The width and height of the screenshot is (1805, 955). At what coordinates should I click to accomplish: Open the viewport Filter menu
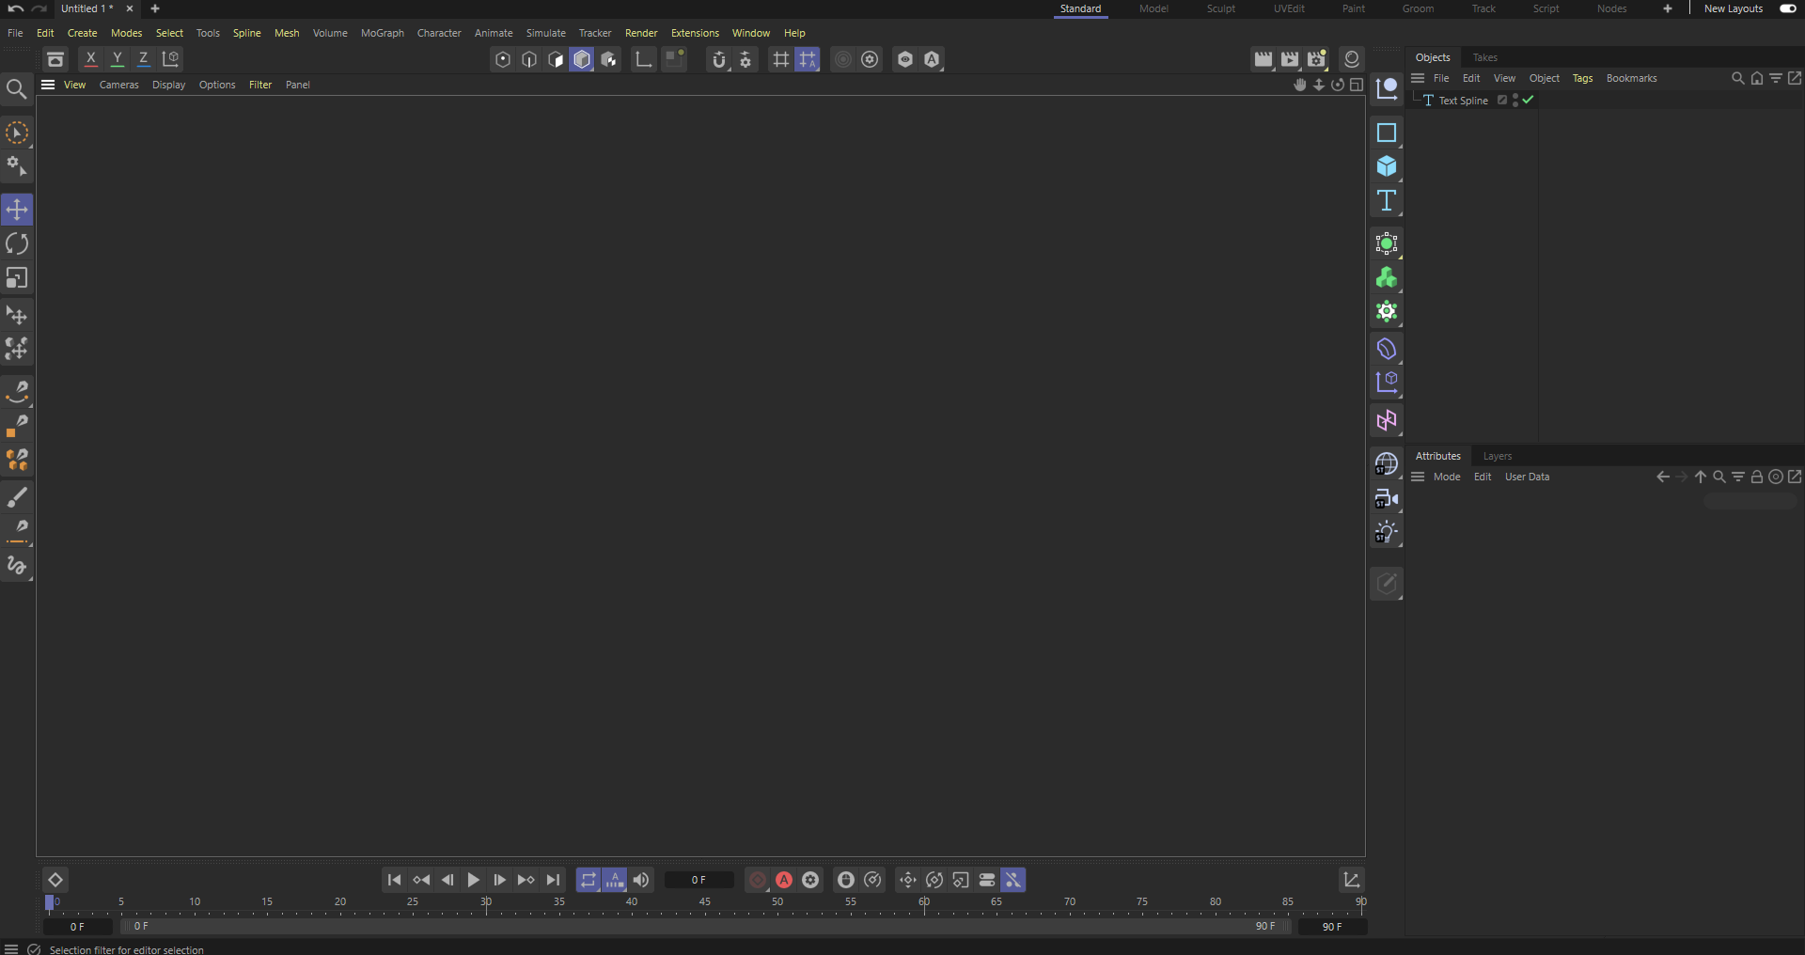[x=260, y=85]
